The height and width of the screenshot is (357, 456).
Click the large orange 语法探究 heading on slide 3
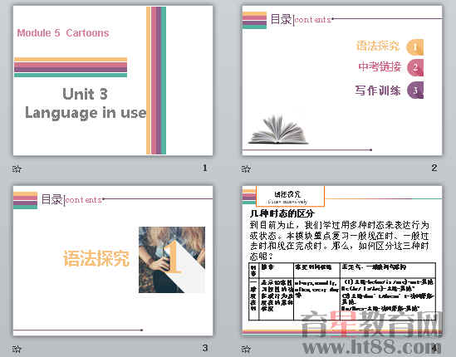tap(96, 258)
